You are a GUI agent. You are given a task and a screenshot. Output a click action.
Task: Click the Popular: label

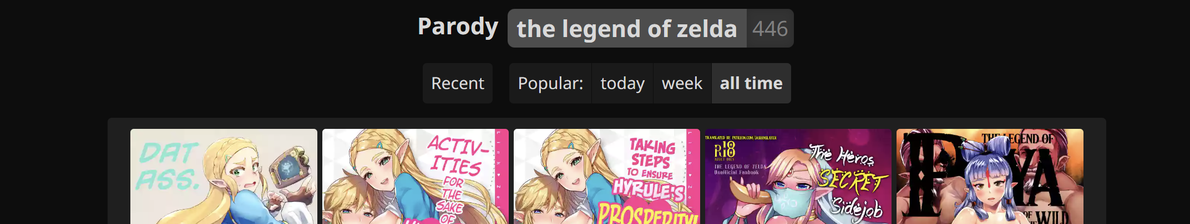(x=550, y=83)
